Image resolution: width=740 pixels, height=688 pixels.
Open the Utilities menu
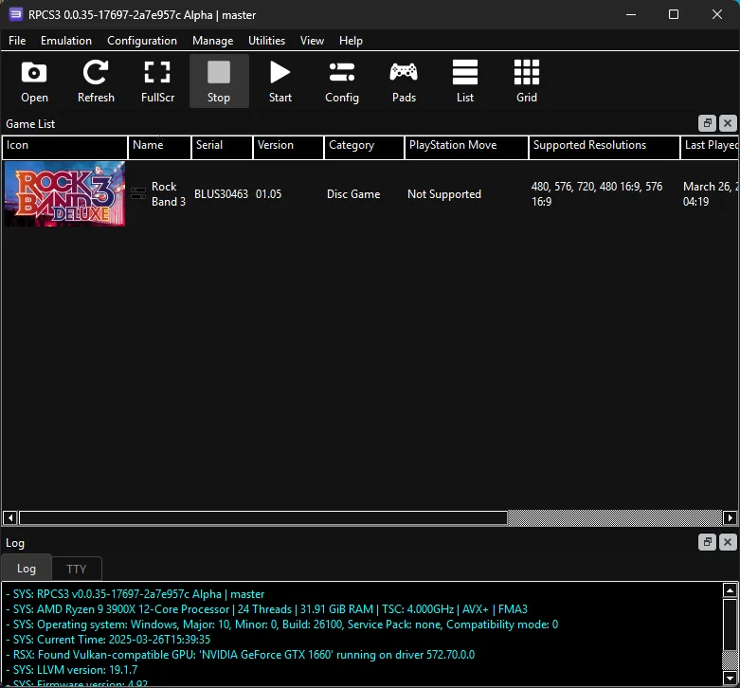coord(266,41)
